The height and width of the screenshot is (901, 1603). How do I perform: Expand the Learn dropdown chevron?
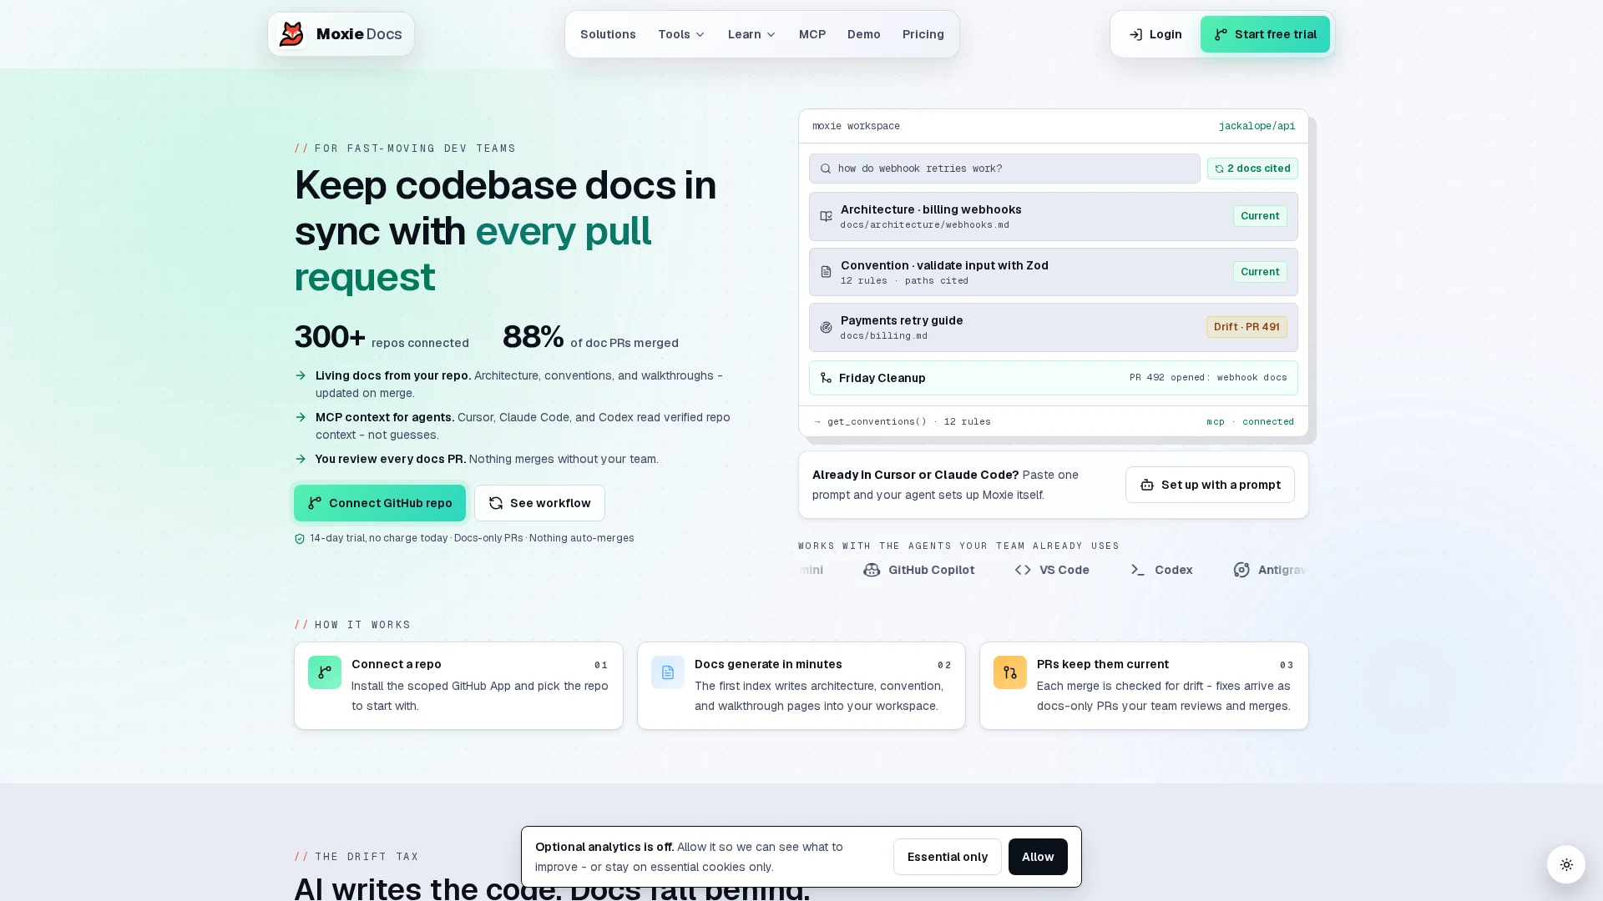771,34
